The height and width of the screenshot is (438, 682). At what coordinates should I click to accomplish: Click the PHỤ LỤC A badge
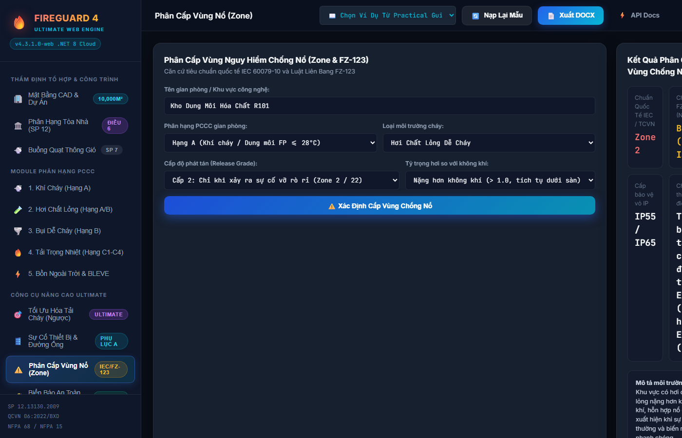pos(111,341)
